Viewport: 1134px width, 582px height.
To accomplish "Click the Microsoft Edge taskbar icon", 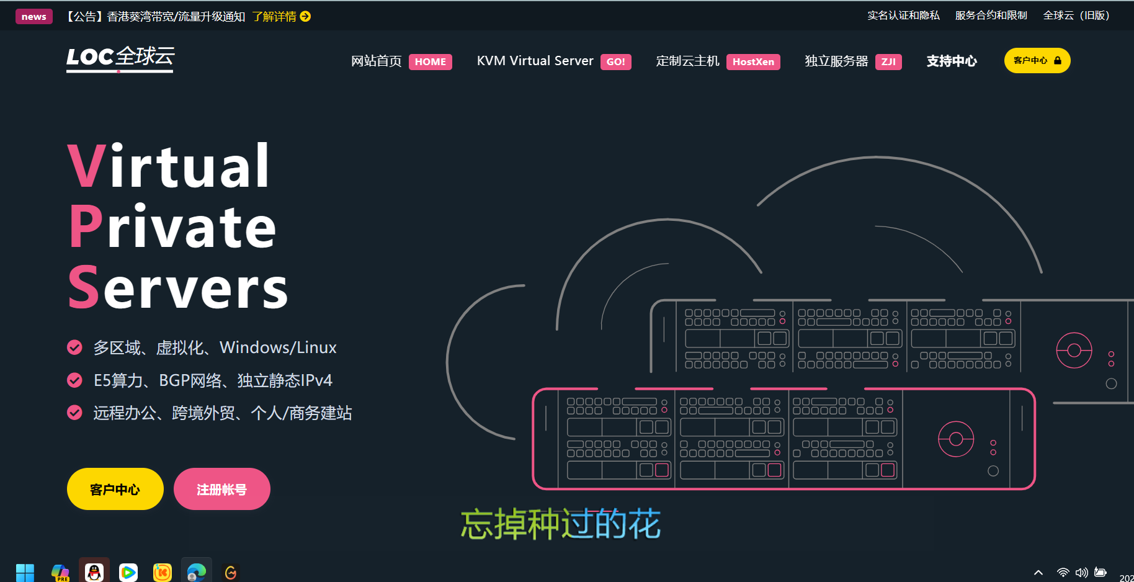I will [197, 571].
